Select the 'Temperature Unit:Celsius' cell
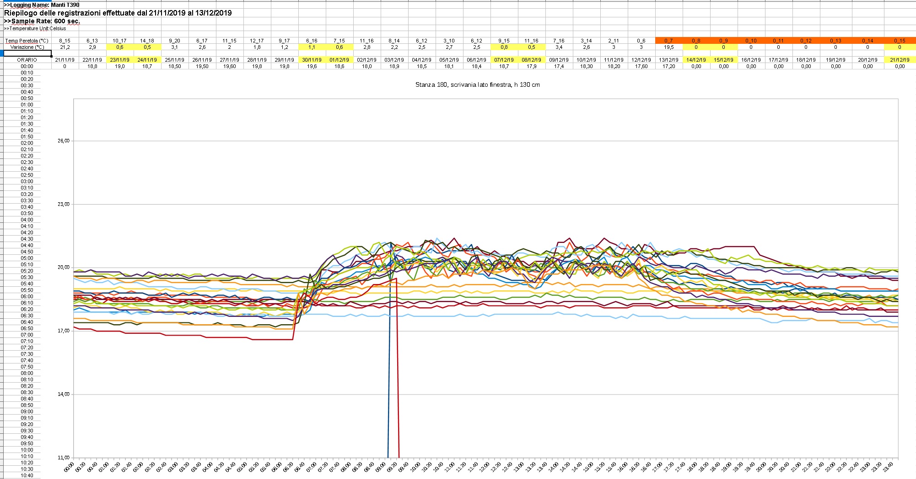Image resolution: width=916 pixels, height=479 pixels. 35,28
